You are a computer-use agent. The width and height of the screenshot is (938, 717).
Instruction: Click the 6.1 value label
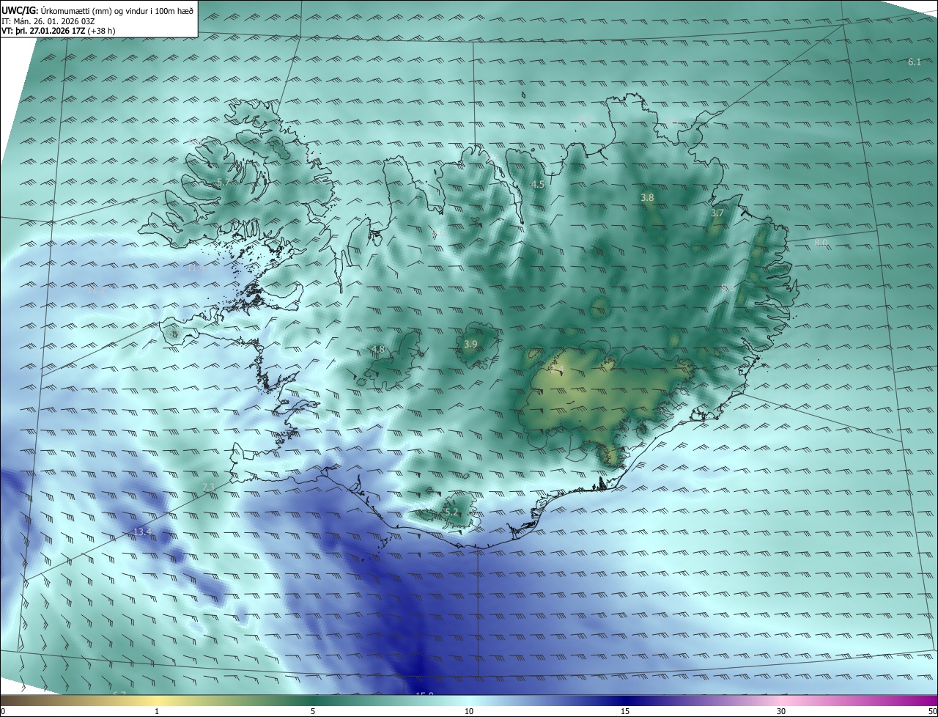(914, 62)
